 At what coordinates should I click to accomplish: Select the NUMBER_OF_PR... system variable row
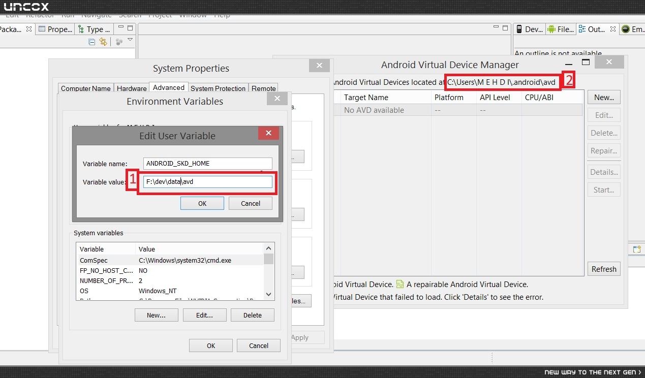click(x=170, y=280)
